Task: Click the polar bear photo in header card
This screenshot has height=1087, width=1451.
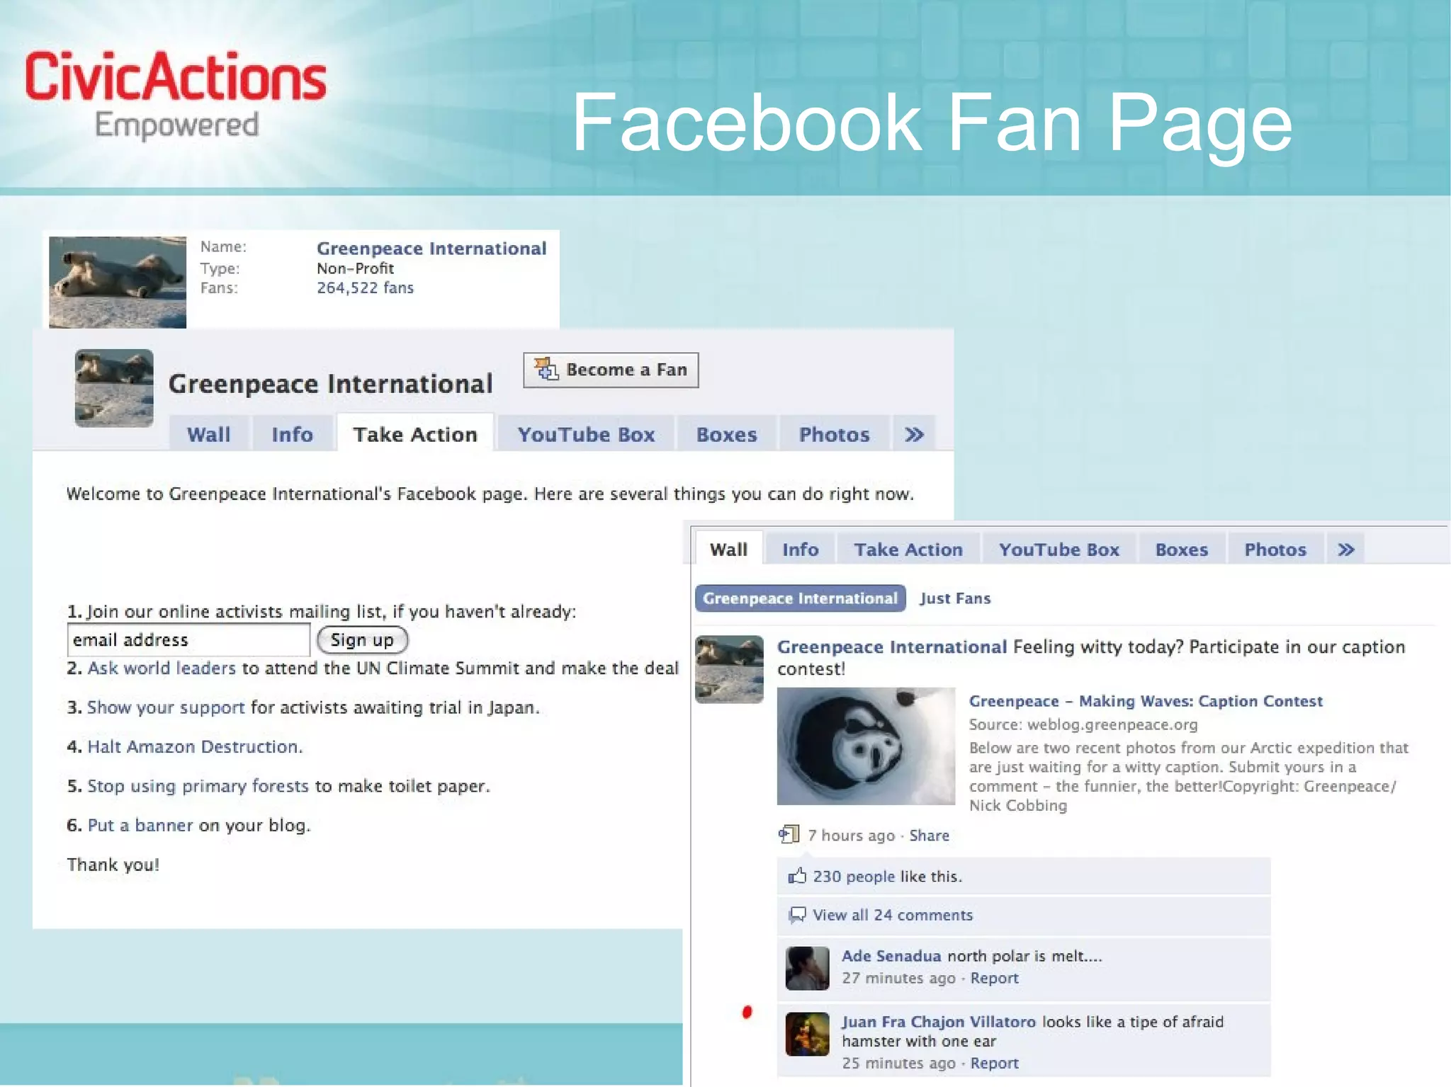Action: pos(118,282)
